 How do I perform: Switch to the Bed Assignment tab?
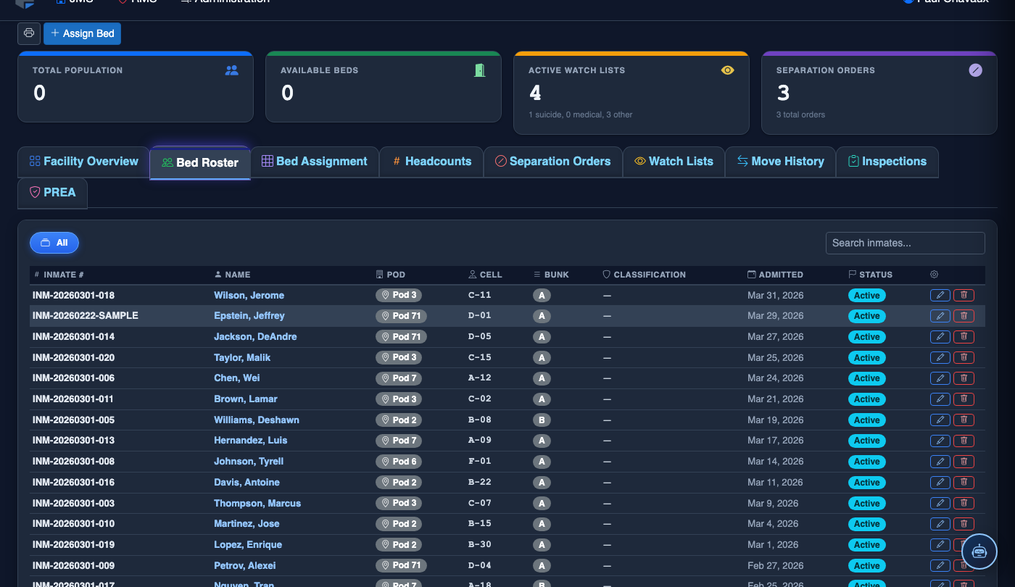pos(315,162)
